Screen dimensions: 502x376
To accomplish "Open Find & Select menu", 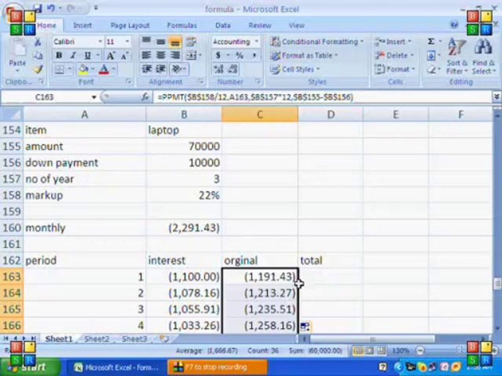I will pyautogui.click(x=483, y=56).
